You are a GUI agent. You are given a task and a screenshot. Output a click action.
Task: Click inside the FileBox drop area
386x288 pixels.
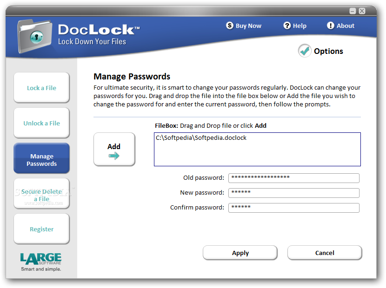pos(257,149)
